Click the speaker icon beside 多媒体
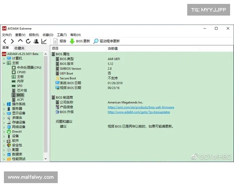Image resolution: width=234 pixels, height=187 pixels. click(x=9, y=118)
